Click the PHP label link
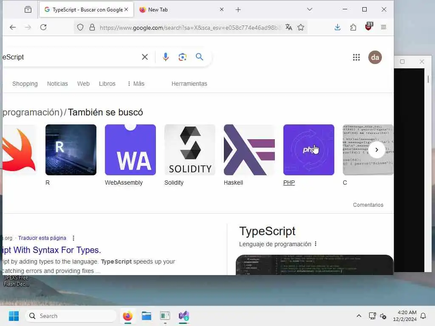Viewport: 435px width, 326px height. (x=289, y=183)
